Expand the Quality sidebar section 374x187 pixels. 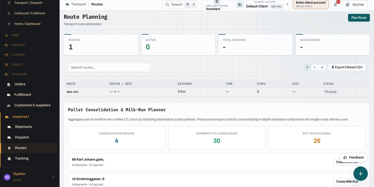(x=54, y=65)
